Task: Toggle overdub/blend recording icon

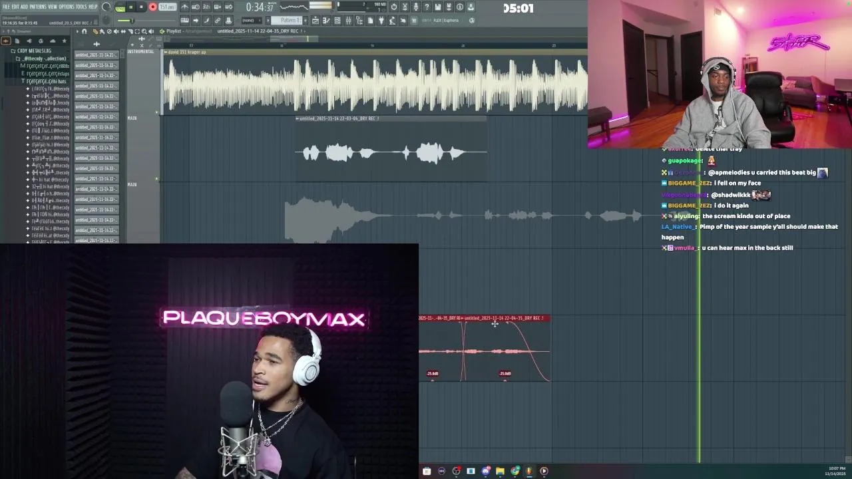Action: pos(218,7)
